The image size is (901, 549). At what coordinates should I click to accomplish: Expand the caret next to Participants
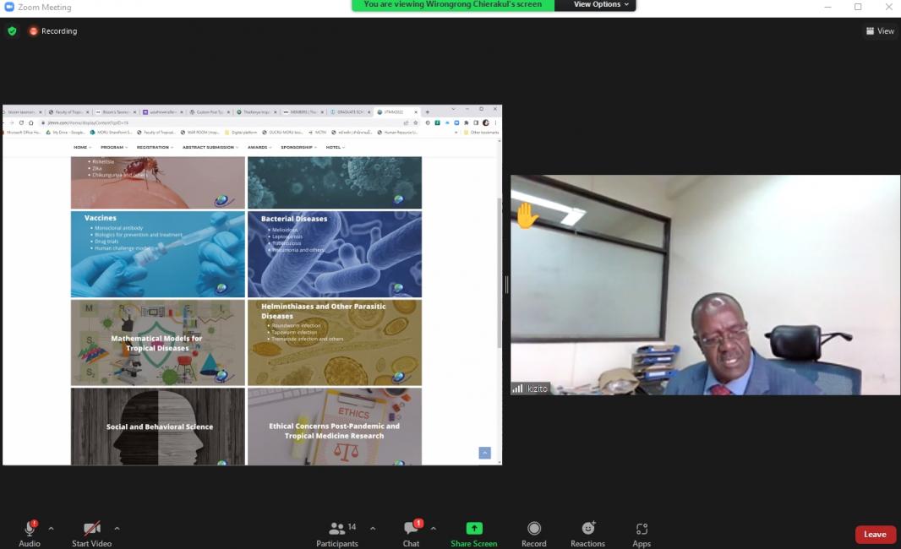coord(373,529)
